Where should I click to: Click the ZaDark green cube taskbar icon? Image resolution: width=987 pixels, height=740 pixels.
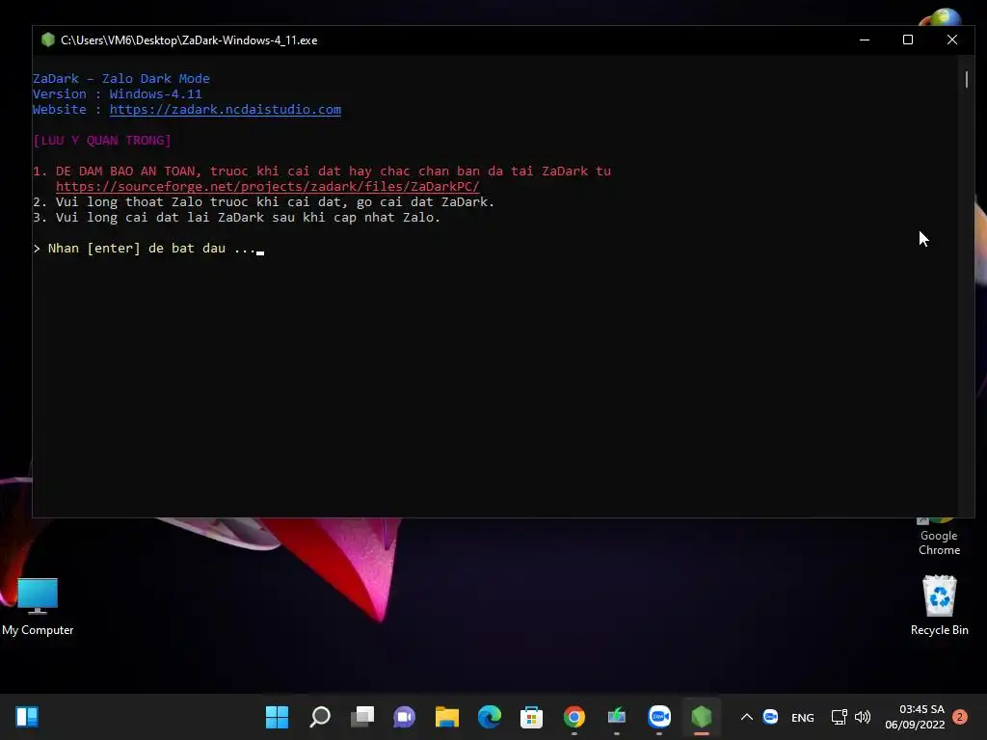point(702,717)
